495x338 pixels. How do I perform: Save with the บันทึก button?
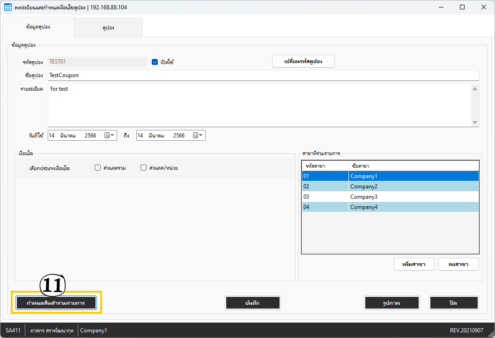point(252,303)
